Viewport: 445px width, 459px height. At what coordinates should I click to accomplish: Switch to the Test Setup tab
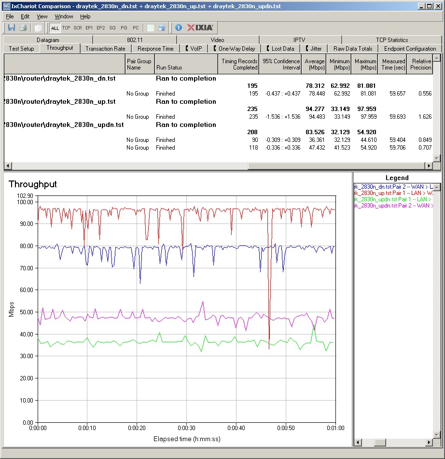21,49
